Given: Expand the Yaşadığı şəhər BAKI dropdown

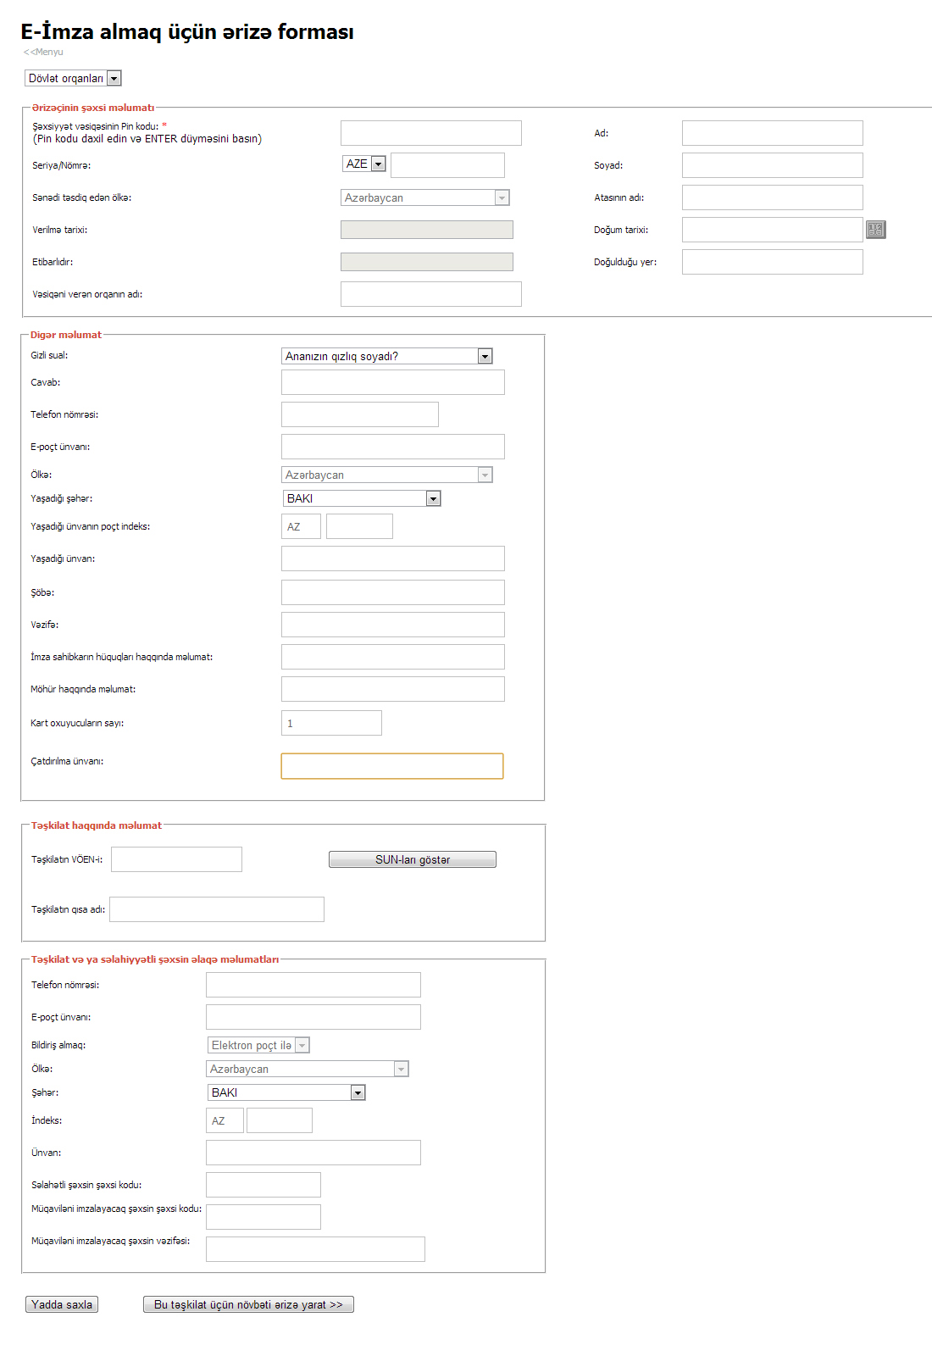Looking at the screenshot, I should [362, 498].
